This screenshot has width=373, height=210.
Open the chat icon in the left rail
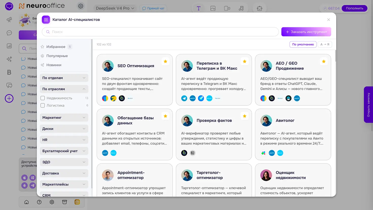pyautogui.click(x=9, y=6)
